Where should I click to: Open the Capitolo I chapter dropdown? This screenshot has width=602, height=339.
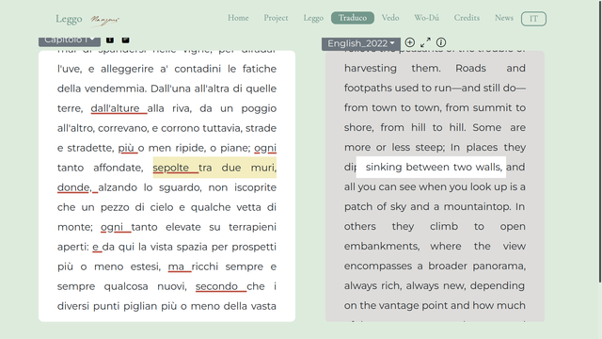click(70, 40)
